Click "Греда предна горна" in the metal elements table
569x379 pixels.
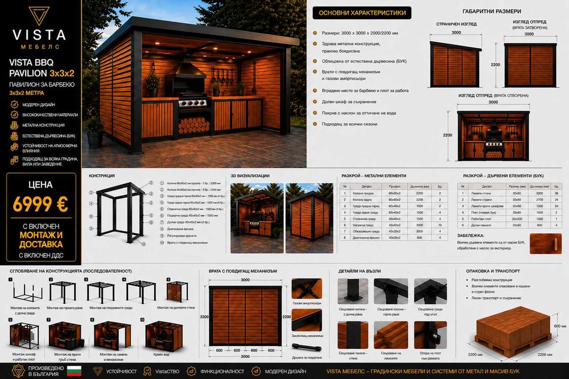coord(366,206)
